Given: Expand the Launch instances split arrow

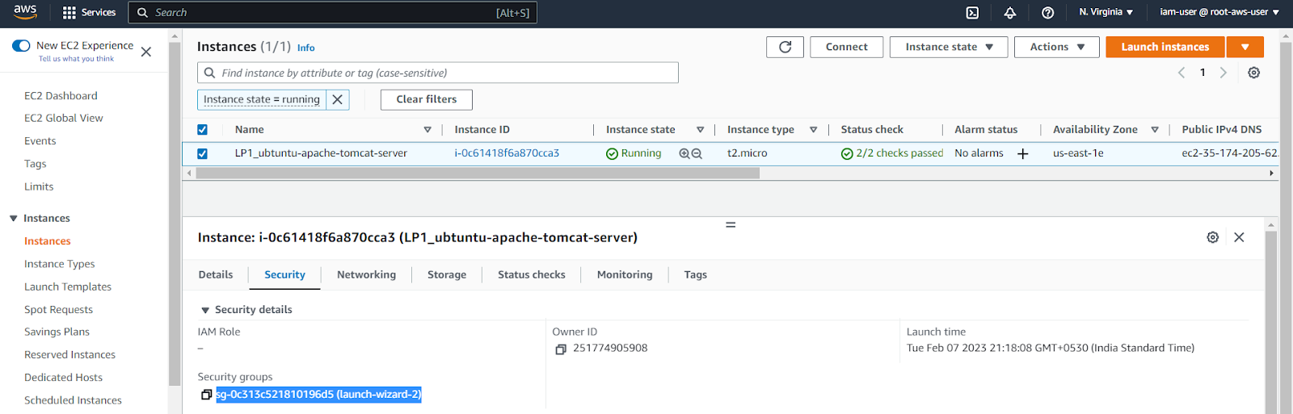Looking at the screenshot, I should tap(1245, 47).
